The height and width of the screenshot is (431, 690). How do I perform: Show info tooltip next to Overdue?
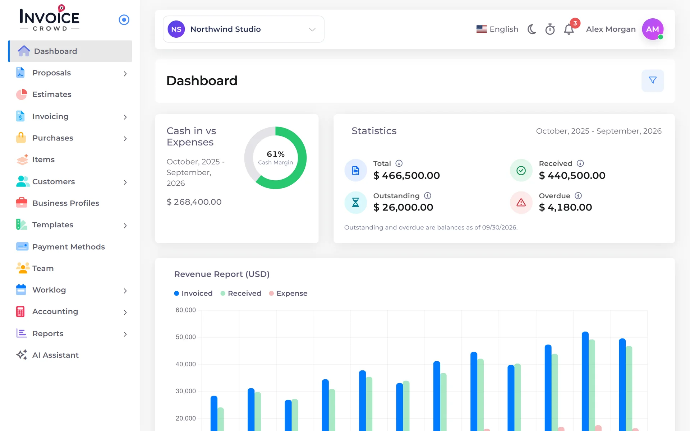[578, 196]
